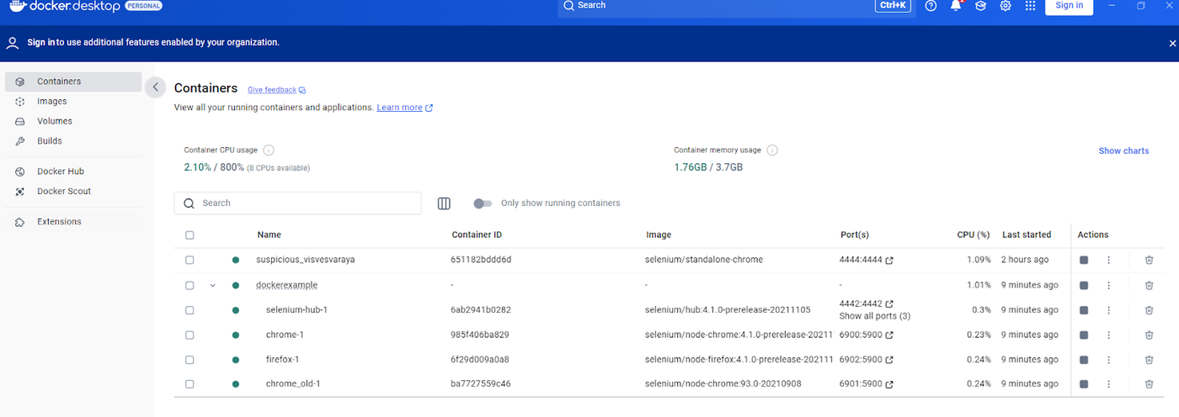Open more actions for chrome-1
The image size is (1179, 417).
tap(1108, 335)
